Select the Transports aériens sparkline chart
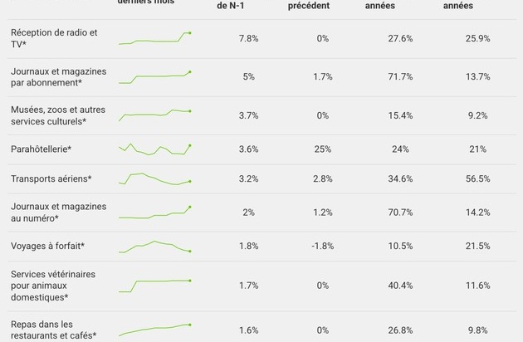523x342 pixels. tap(155, 178)
